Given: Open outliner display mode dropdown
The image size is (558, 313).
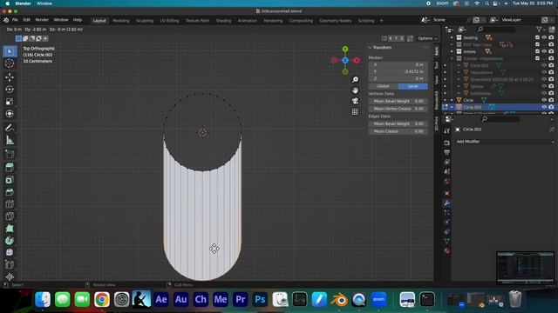Looking at the screenshot, I should pos(463,29).
